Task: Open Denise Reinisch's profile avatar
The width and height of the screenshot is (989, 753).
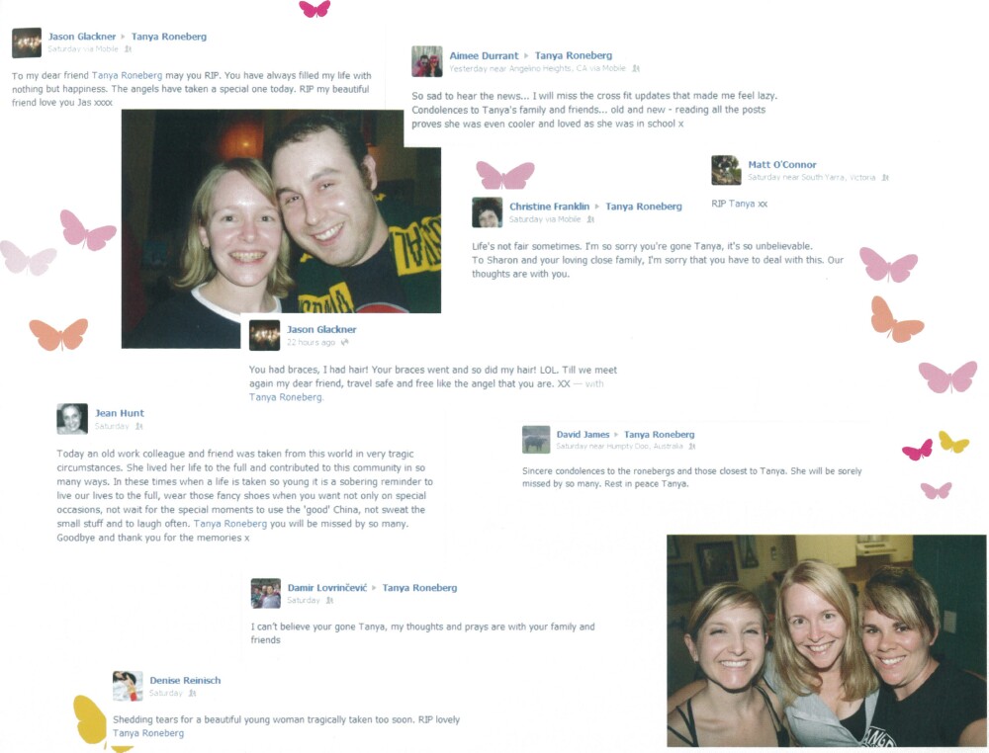Action: tap(128, 686)
